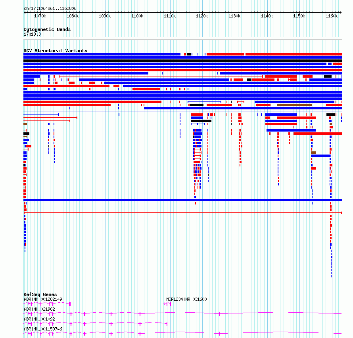
Task: Click the black variant bar near 1118k below red rows
Action: (201, 121)
